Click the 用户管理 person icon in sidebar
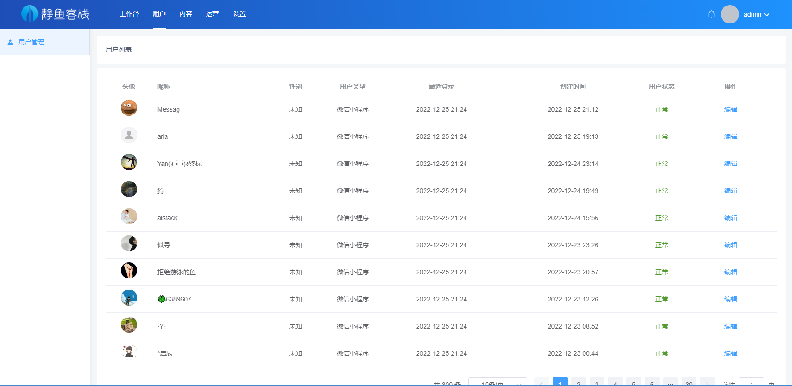The image size is (792, 386). 10,42
